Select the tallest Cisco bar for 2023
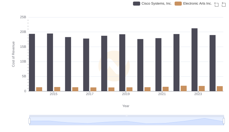Image resolution: width=229 pixels, height=132 pixels. click(x=194, y=60)
